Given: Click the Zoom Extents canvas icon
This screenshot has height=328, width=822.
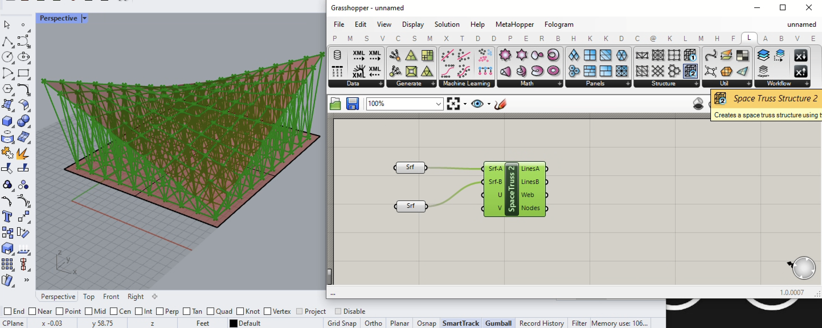Looking at the screenshot, I should [453, 104].
